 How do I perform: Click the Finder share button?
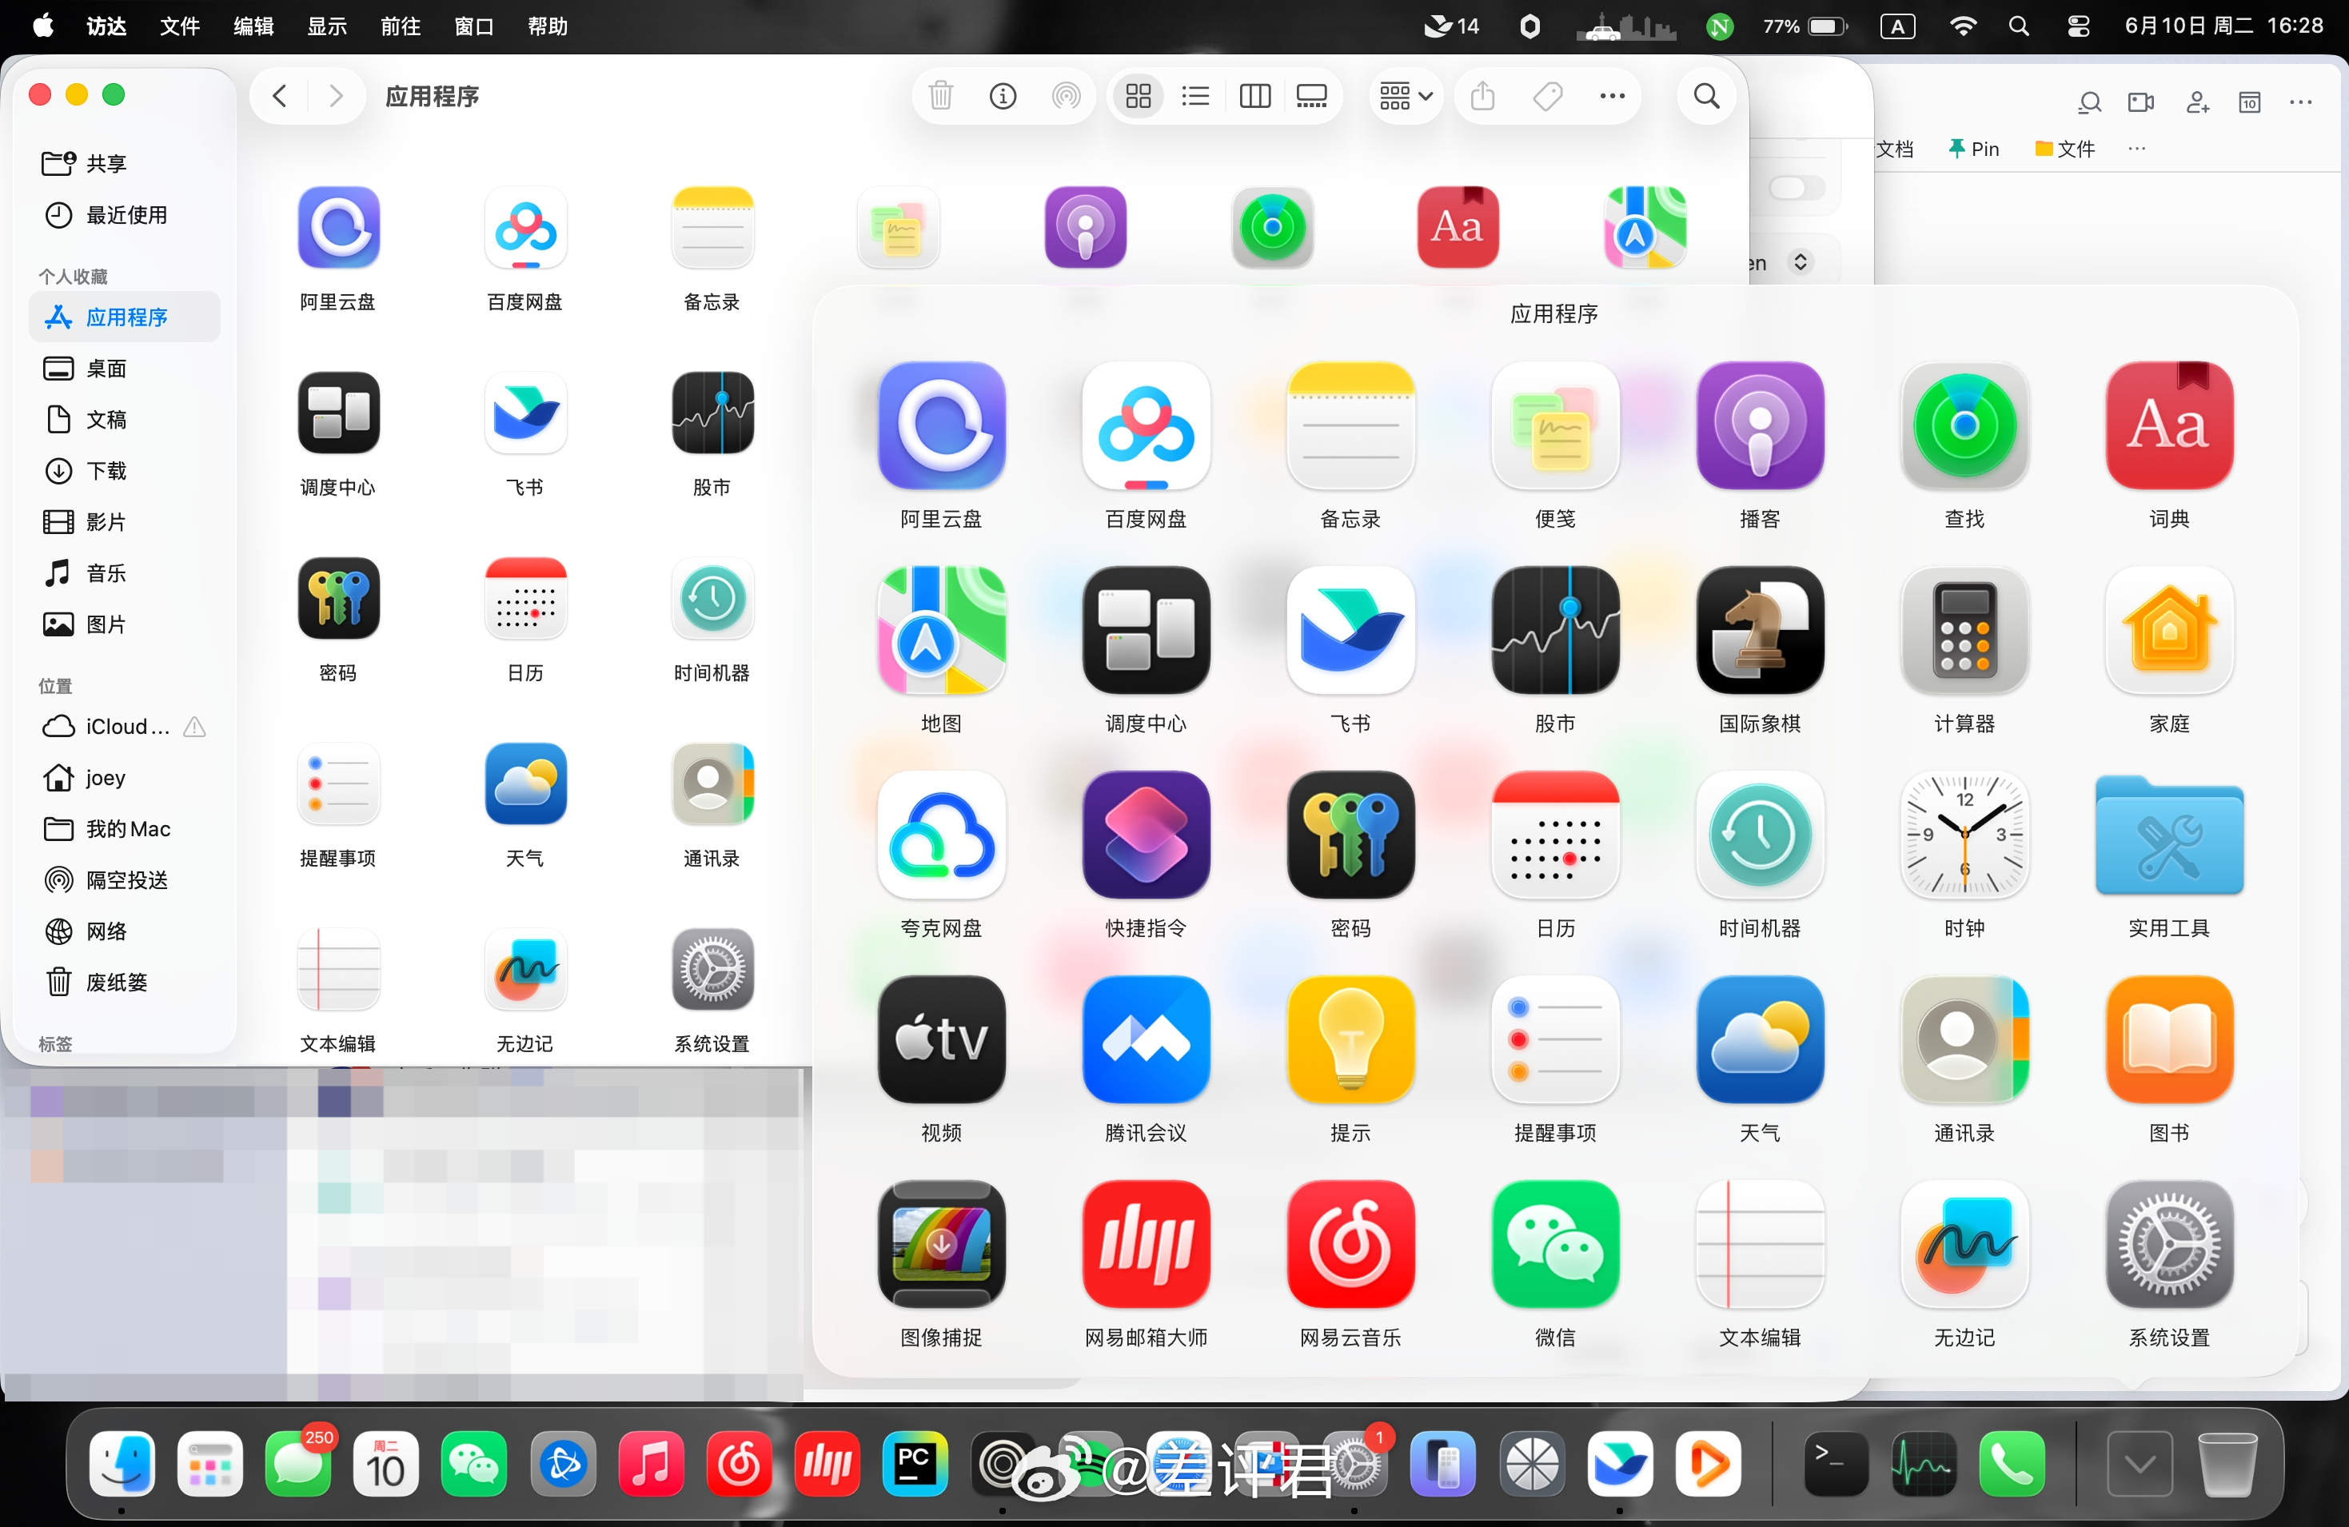pyautogui.click(x=1482, y=96)
